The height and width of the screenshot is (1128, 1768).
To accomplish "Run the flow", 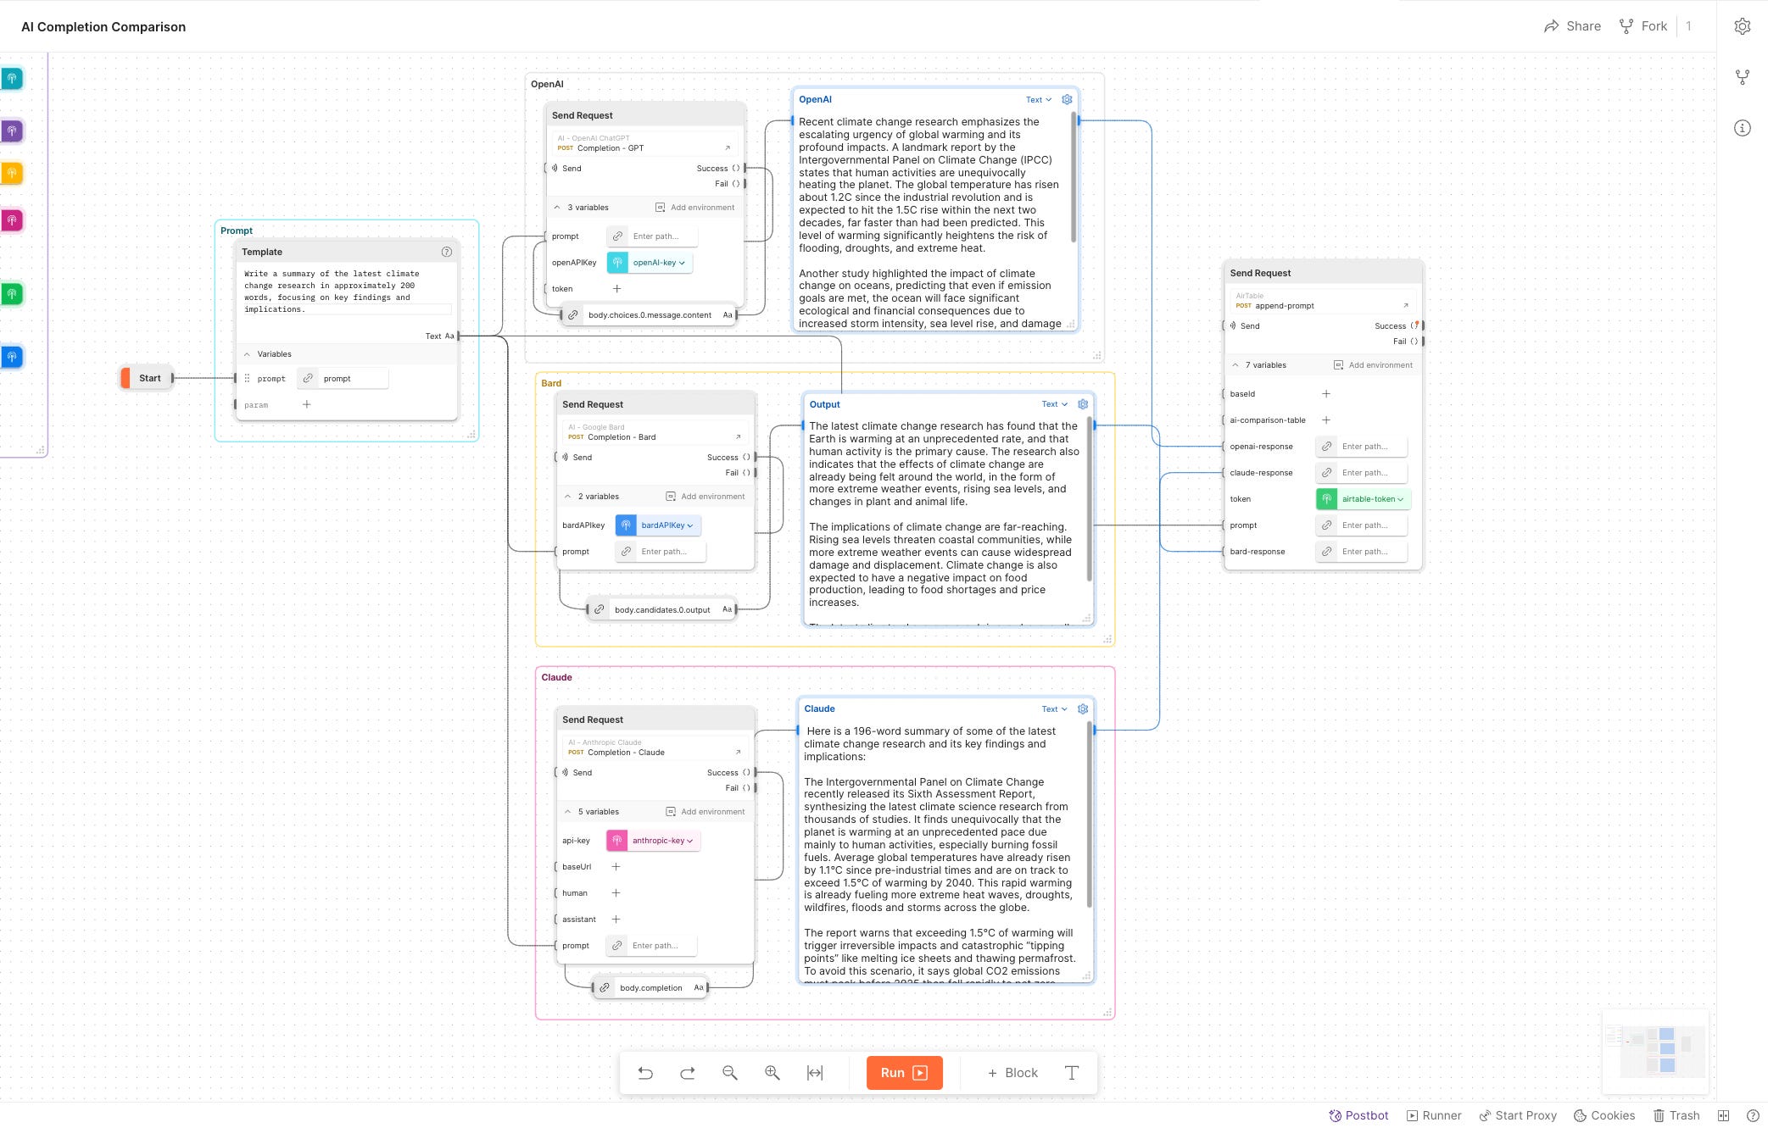I will (x=903, y=1072).
